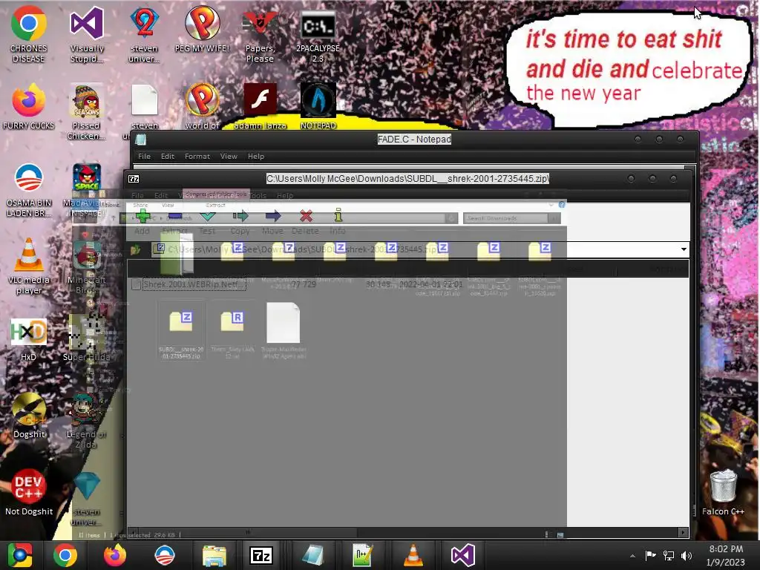Click the Extract button in 7-Zip toolbar

[174, 222]
